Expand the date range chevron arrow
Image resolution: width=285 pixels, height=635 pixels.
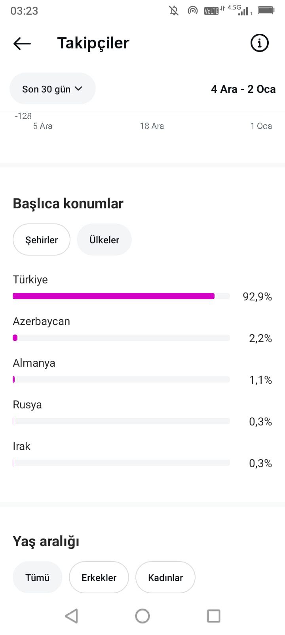pyautogui.click(x=78, y=89)
